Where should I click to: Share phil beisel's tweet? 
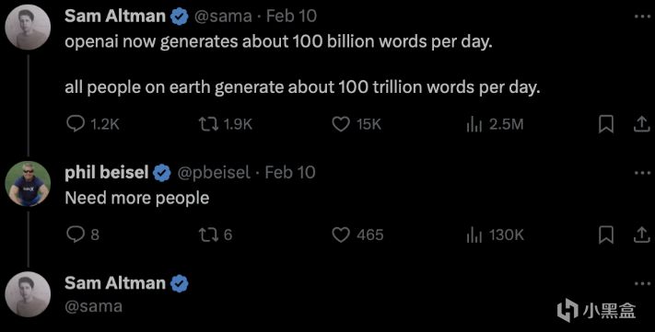pos(641,235)
